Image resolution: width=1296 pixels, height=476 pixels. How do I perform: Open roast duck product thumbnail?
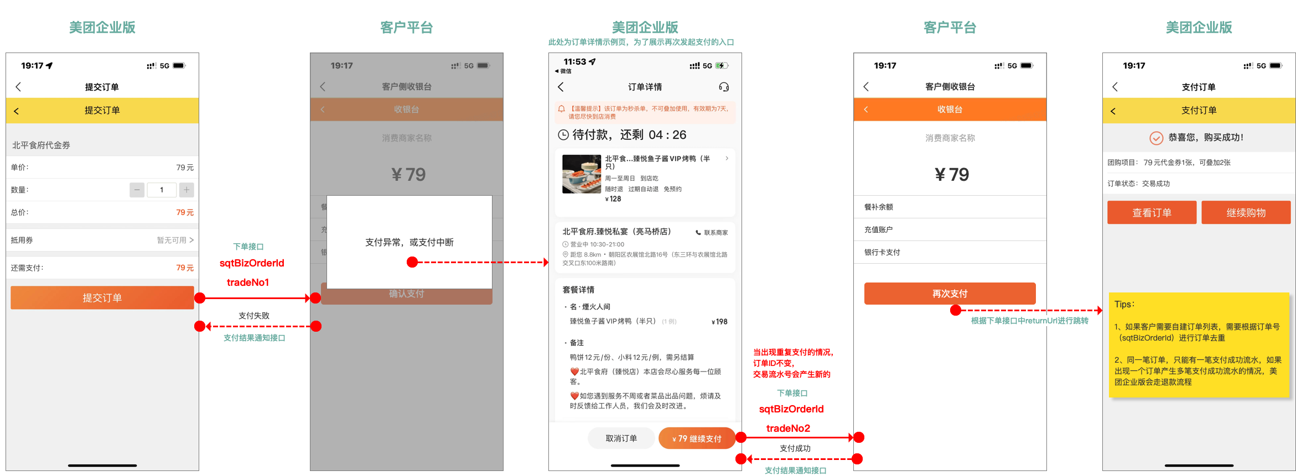[582, 174]
